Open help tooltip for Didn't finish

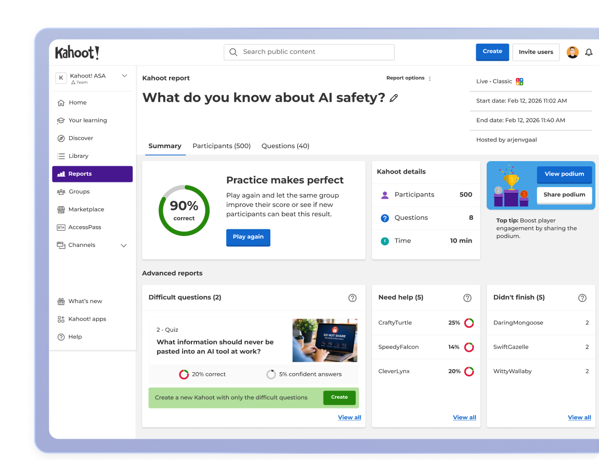click(x=582, y=298)
